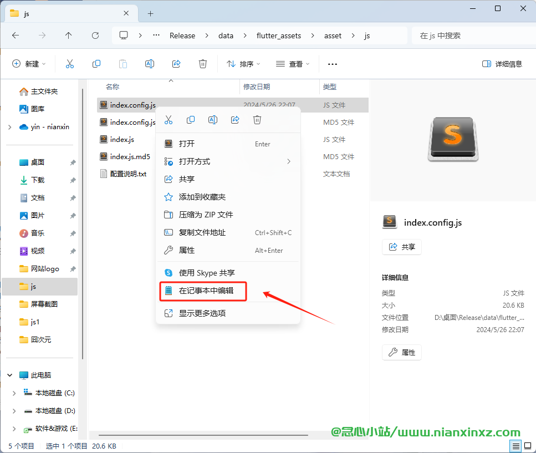Sort by the 修改日期 column header
Image resolution: width=536 pixels, height=453 pixels.
[x=257, y=87]
